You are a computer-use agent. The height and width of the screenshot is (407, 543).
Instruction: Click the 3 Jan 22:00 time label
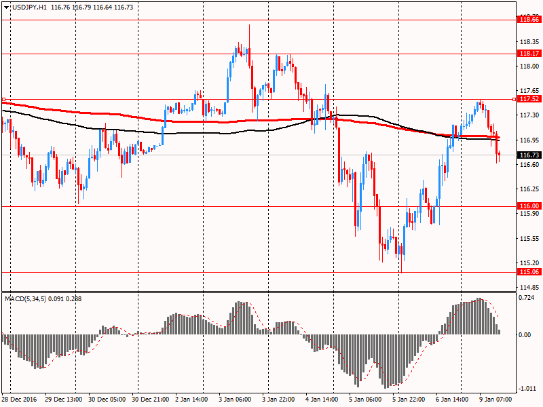[278, 399]
